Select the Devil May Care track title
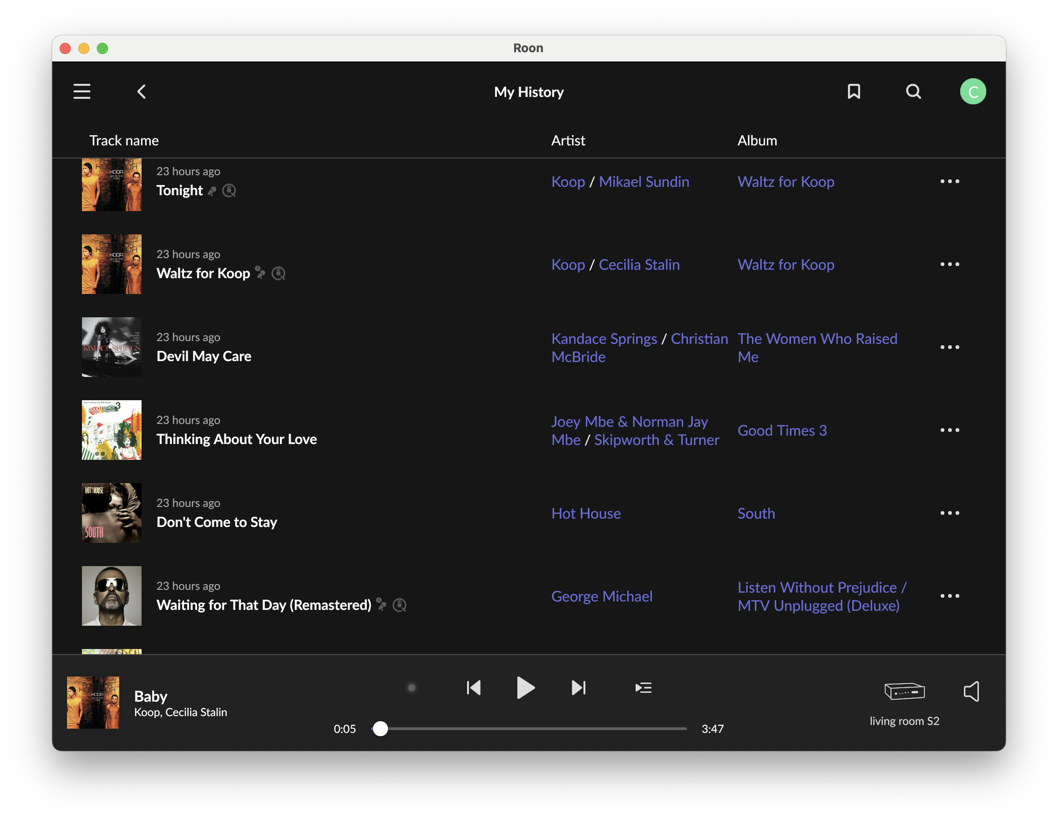Viewport: 1058px width, 820px height. pyautogui.click(x=203, y=356)
